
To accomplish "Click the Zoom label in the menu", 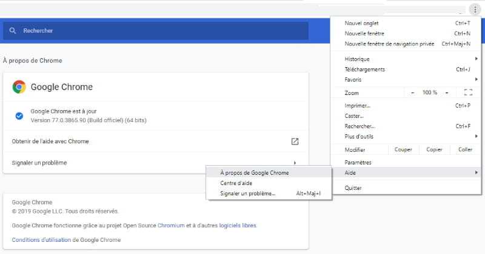I will (x=352, y=93).
